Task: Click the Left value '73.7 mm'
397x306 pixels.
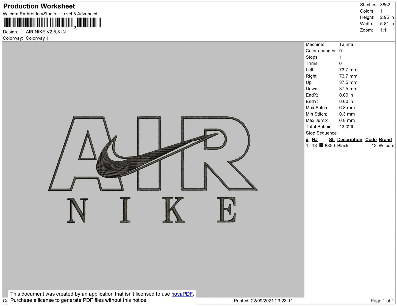Action: pyautogui.click(x=348, y=70)
